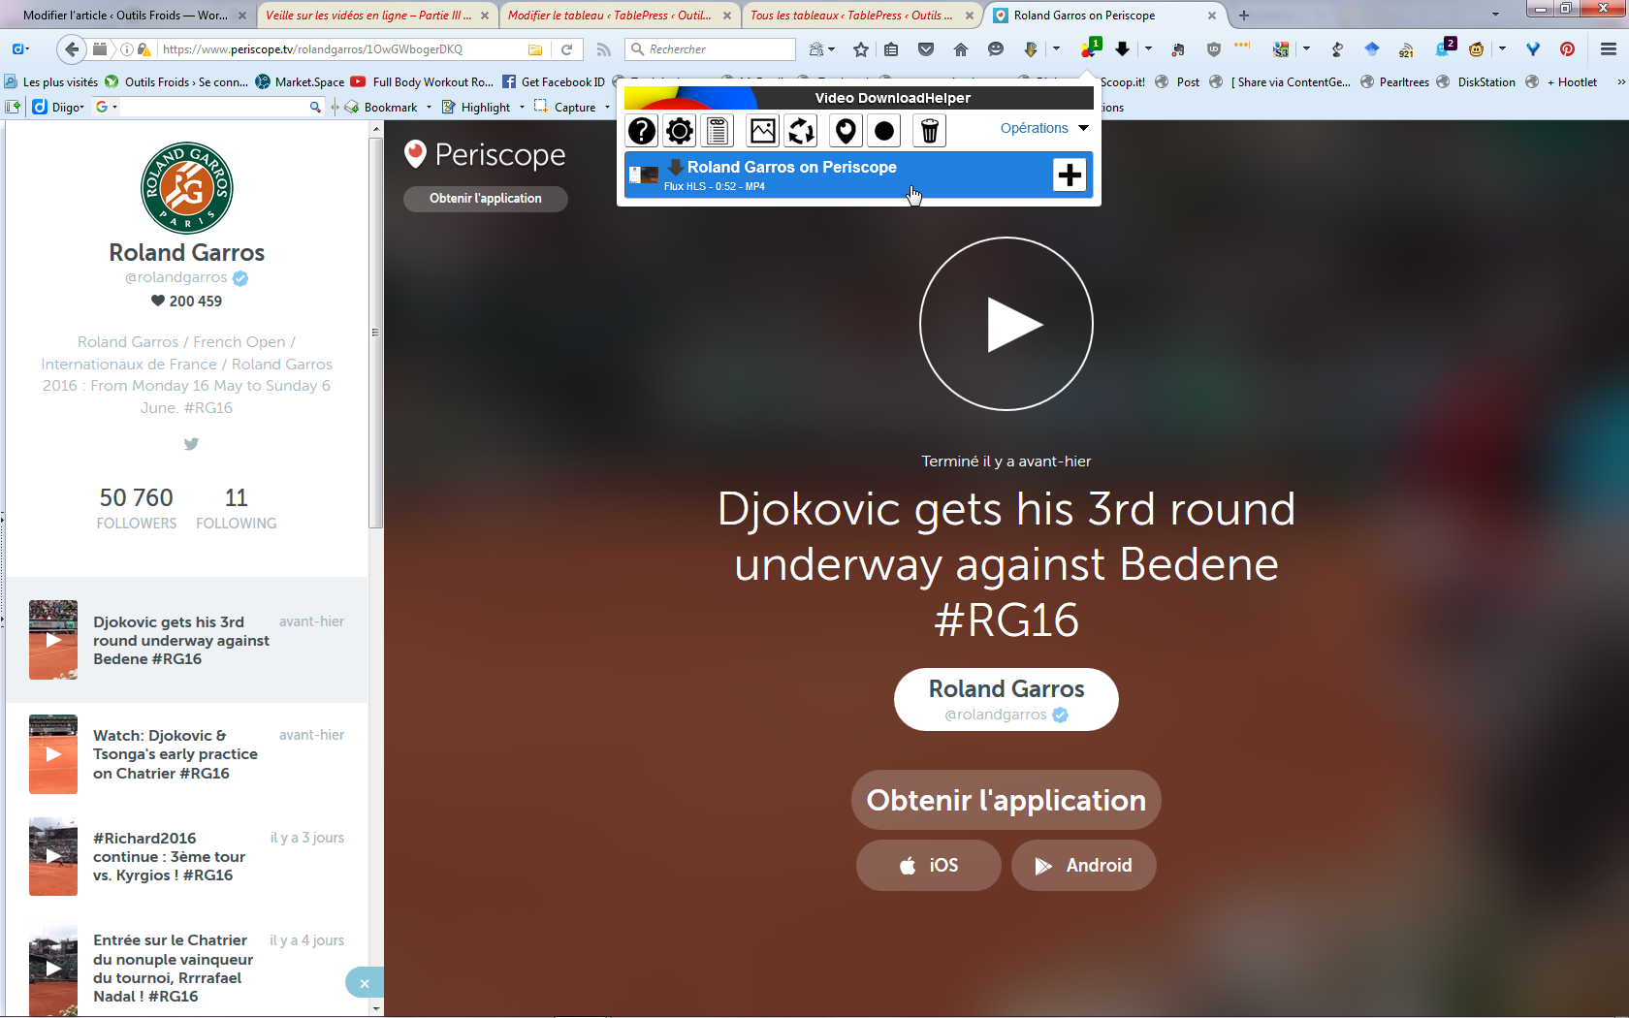This screenshot has height=1018, width=1629.
Task: Reload the page
Action: tap(567, 49)
